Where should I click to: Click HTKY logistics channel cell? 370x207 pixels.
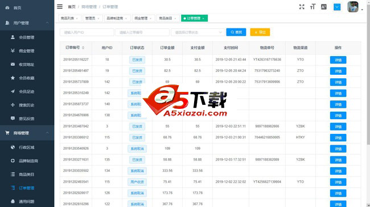301,137
